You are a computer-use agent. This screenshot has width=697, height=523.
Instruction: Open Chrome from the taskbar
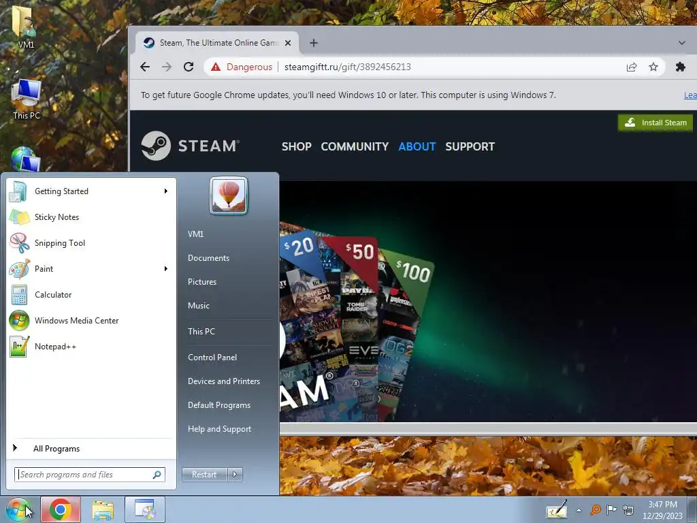[x=61, y=509]
